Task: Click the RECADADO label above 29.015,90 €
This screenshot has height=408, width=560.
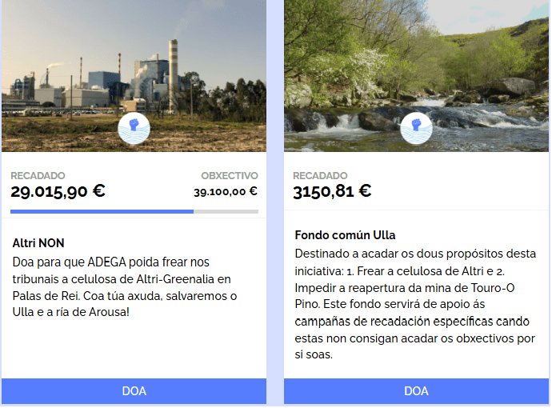Action: [38, 175]
